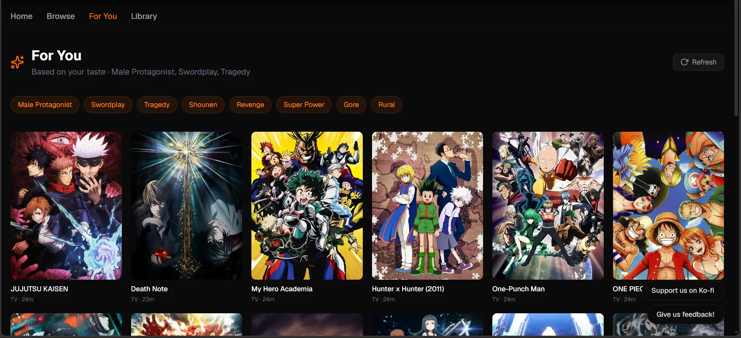Click the My Hero Academia title text
Screen dimensions: 741x338
[x=282, y=289]
